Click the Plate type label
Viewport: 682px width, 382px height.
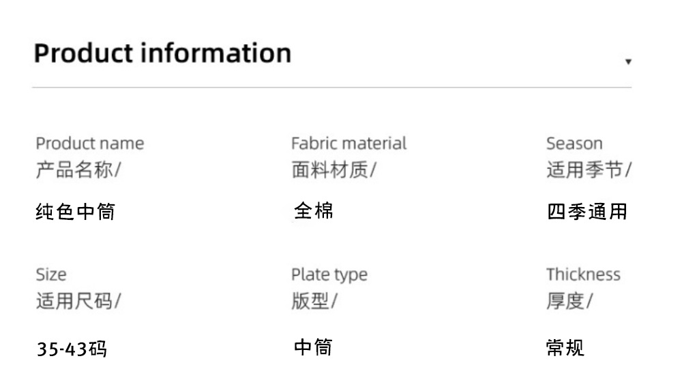pyautogui.click(x=329, y=274)
